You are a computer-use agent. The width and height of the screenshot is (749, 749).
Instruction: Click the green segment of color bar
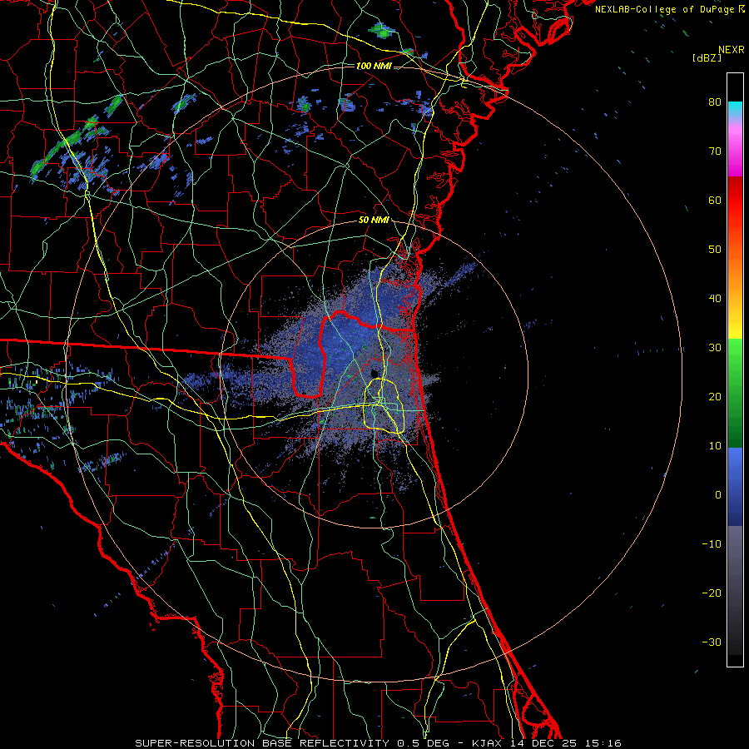(x=735, y=393)
